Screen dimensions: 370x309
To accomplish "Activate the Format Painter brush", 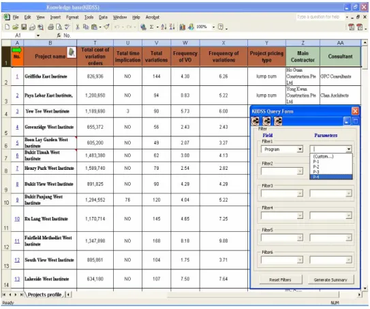I will 107,27.
